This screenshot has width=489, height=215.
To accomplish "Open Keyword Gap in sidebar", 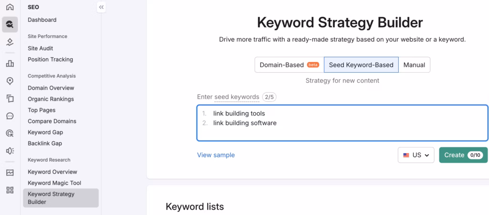I will click(45, 132).
